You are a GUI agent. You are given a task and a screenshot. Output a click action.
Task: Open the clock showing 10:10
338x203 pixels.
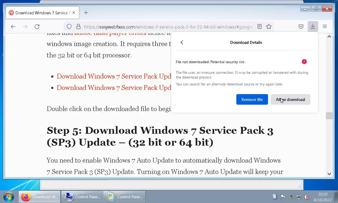coord(323,197)
